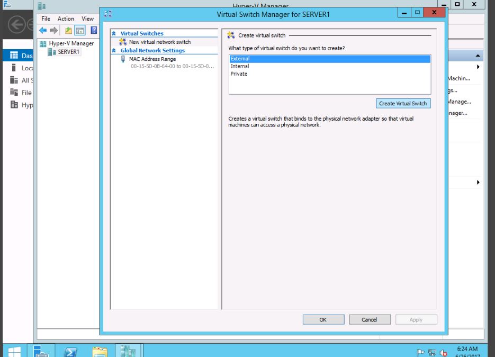
Task: Click the Hyper-V role icon in Server Manager
Action: [14, 105]
